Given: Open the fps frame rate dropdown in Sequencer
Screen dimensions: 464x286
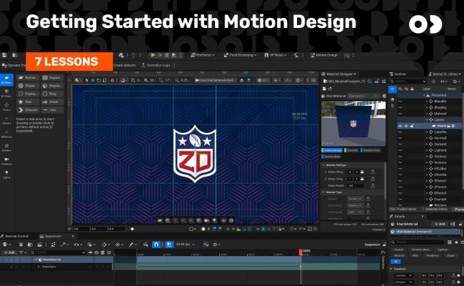Looking at the screenshot, I should pos(186,245).
